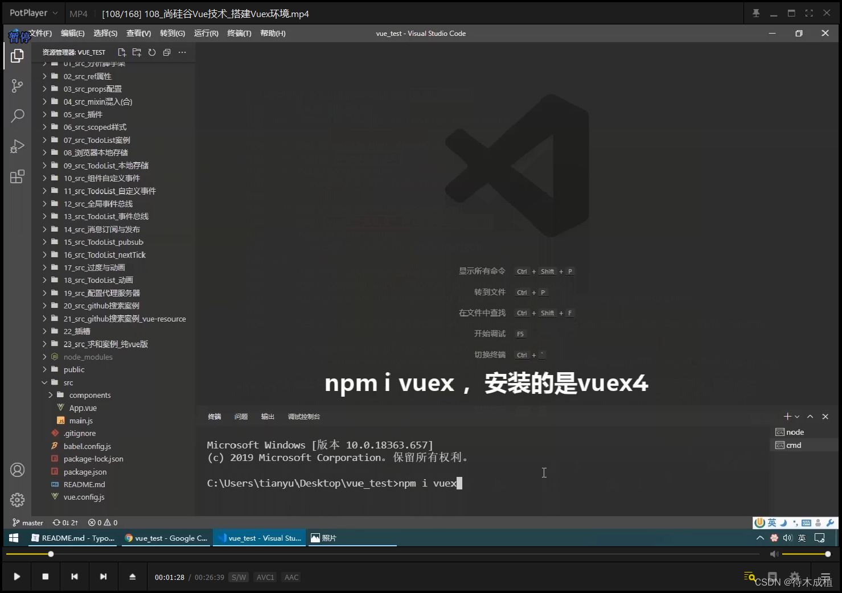This screenshot has height=593, width=842.
Task: Open the 选择(S) menu
Action: tap(105, 34)
